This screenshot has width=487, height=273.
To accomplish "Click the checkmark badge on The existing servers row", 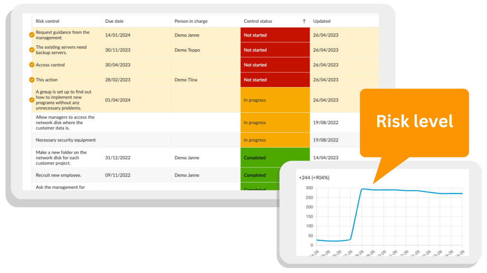I will (32, 50).
